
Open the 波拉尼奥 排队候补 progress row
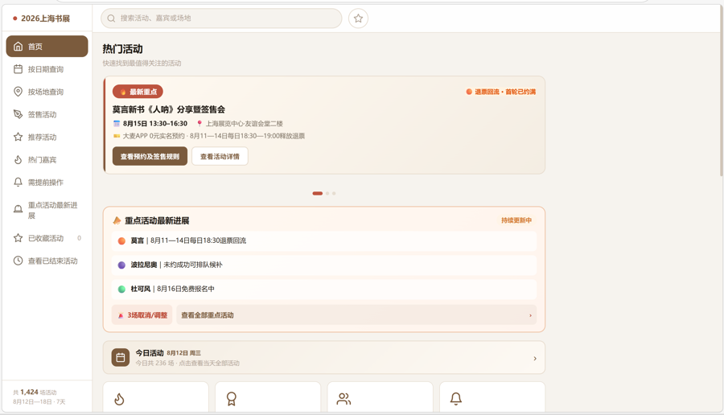coord(323,265)
